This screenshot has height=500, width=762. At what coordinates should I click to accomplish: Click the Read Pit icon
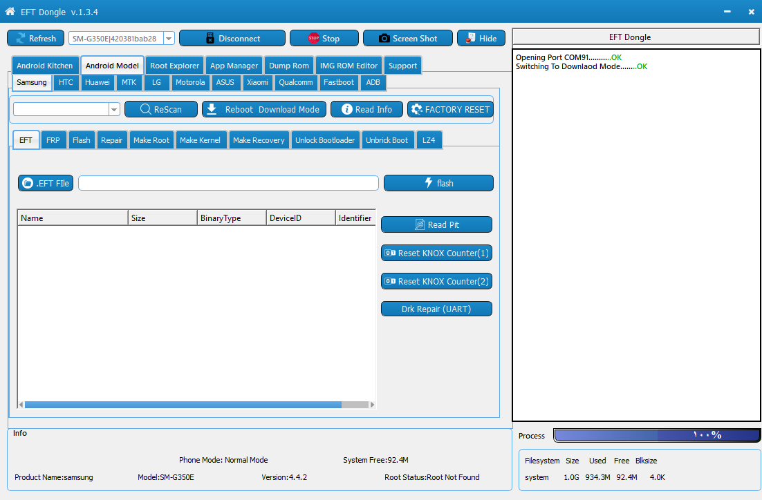pyautogui.click(x=420, y=224)
